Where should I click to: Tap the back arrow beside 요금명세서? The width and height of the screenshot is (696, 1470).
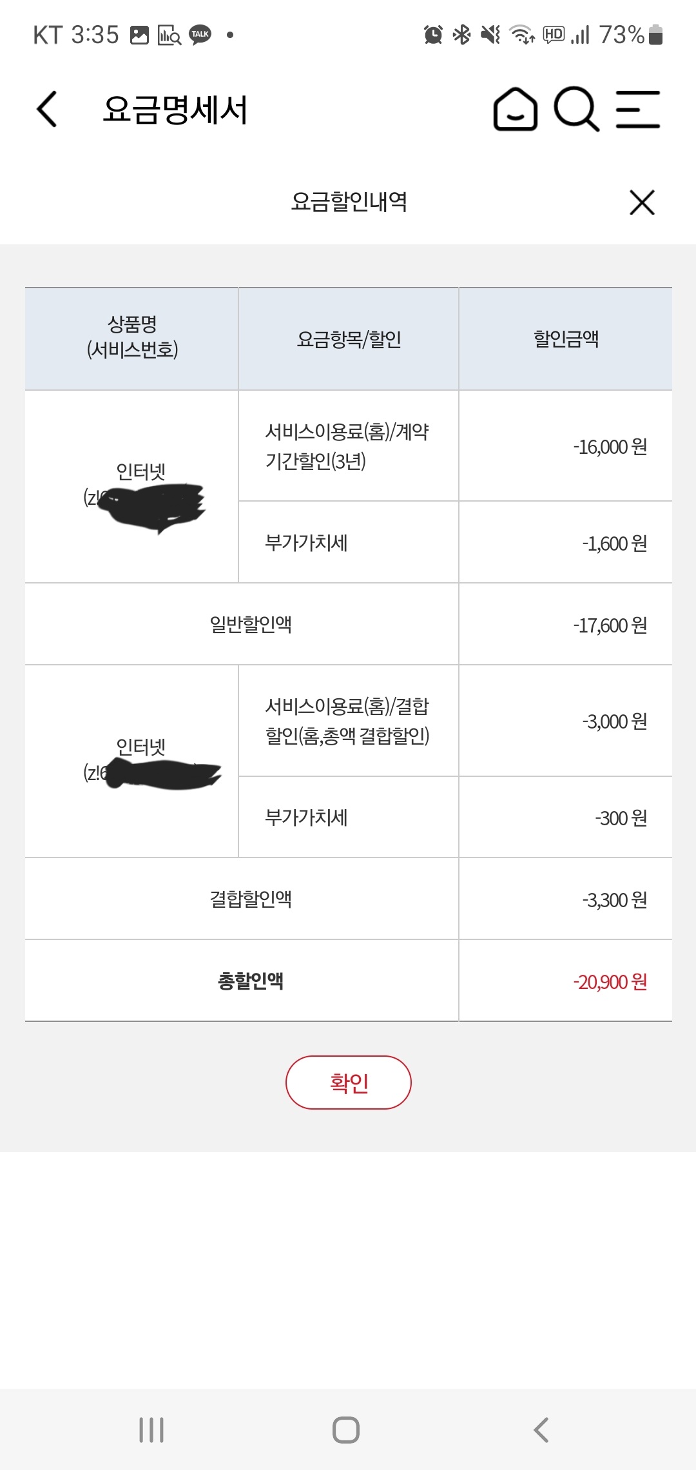pyautogui.click(x=47, y=109)
